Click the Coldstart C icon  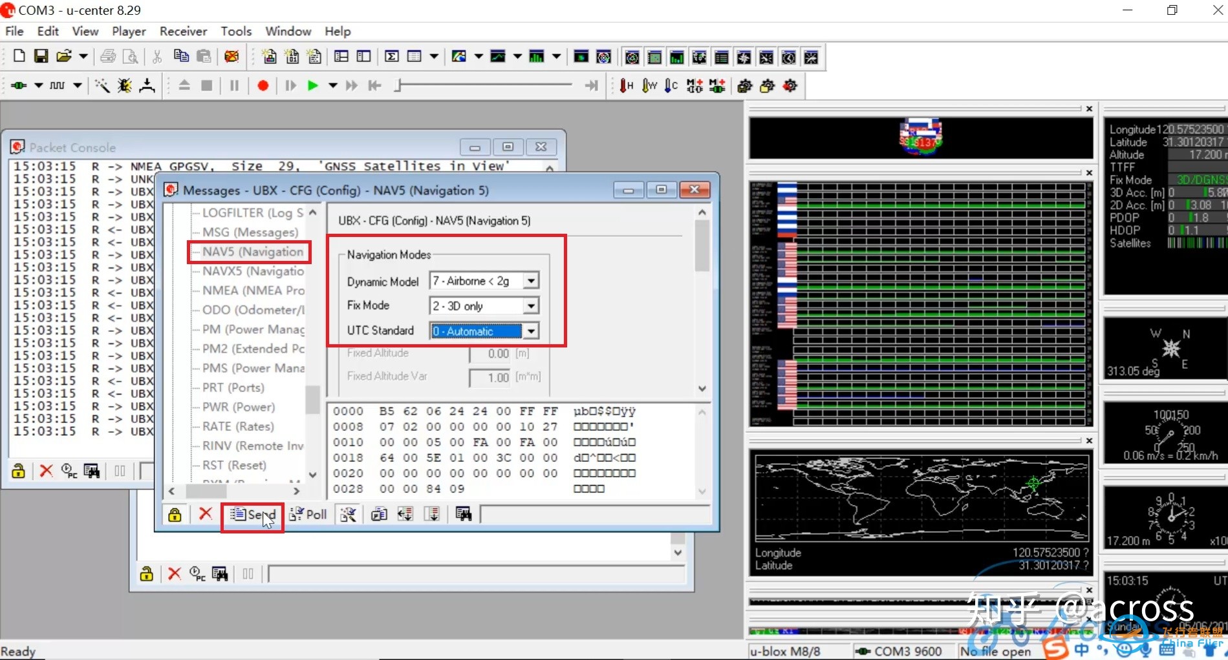pyautogui.click(x=671, y=85)
